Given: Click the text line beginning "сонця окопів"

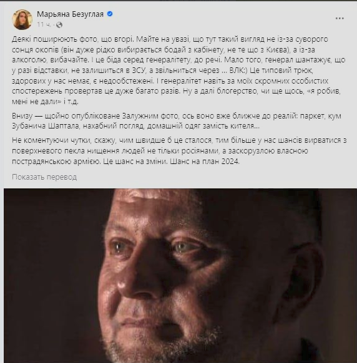Looking at the screenshot, I should point(164,49).
